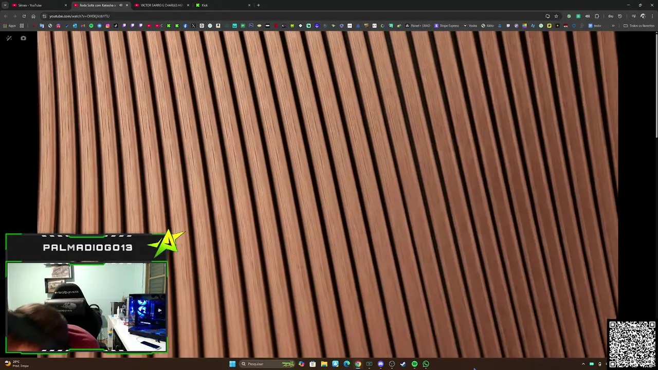Image resolution: width=658 pixels, height=370 pixels.
Task: Open the Stripe Express bookmark
Action: tap(447, 26)
